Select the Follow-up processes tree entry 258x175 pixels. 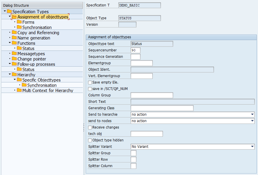coord(36,64)
